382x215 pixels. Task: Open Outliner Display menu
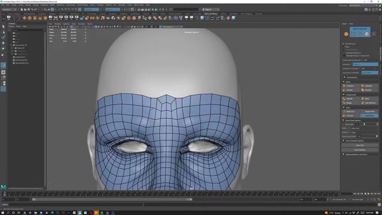point(11,26)
